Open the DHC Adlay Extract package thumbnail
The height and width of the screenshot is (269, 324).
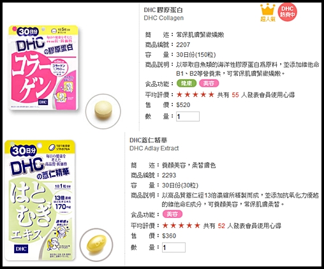[x=40, y=200]
